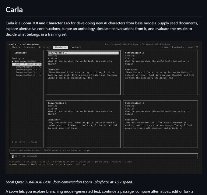This screenshot has height=195, width=207.
Task: Select the Anthology tab
Action: (44, 47)
